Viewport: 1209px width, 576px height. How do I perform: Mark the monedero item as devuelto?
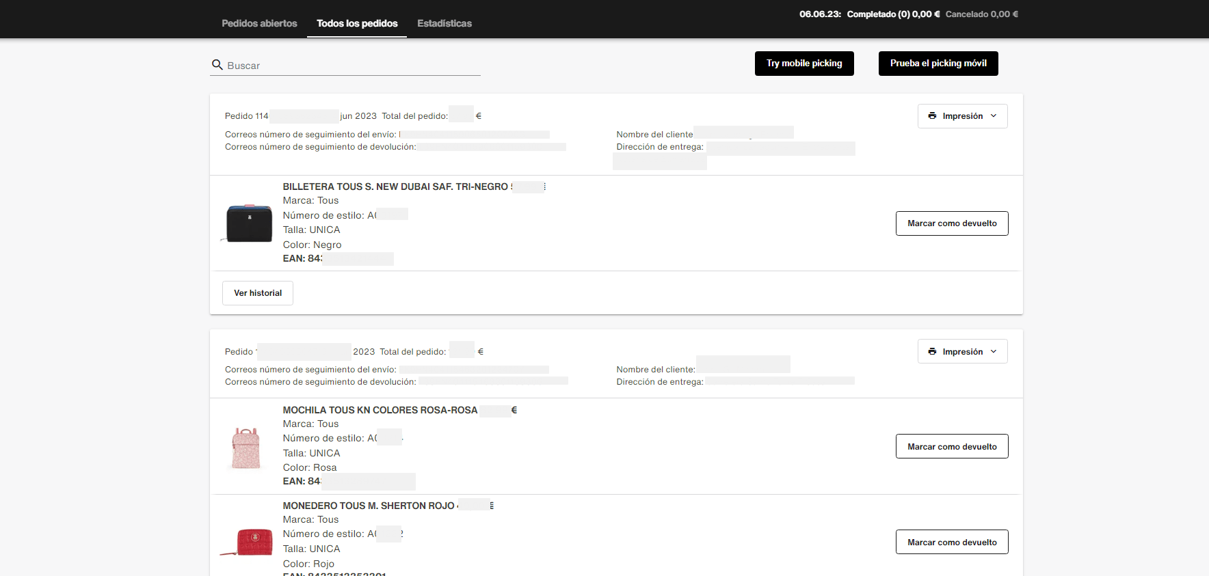[x=952, y=542]
